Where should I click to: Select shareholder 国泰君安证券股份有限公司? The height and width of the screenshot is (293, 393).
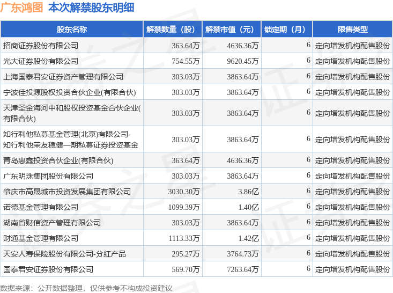pyautogui.click(x=48, y=269)
